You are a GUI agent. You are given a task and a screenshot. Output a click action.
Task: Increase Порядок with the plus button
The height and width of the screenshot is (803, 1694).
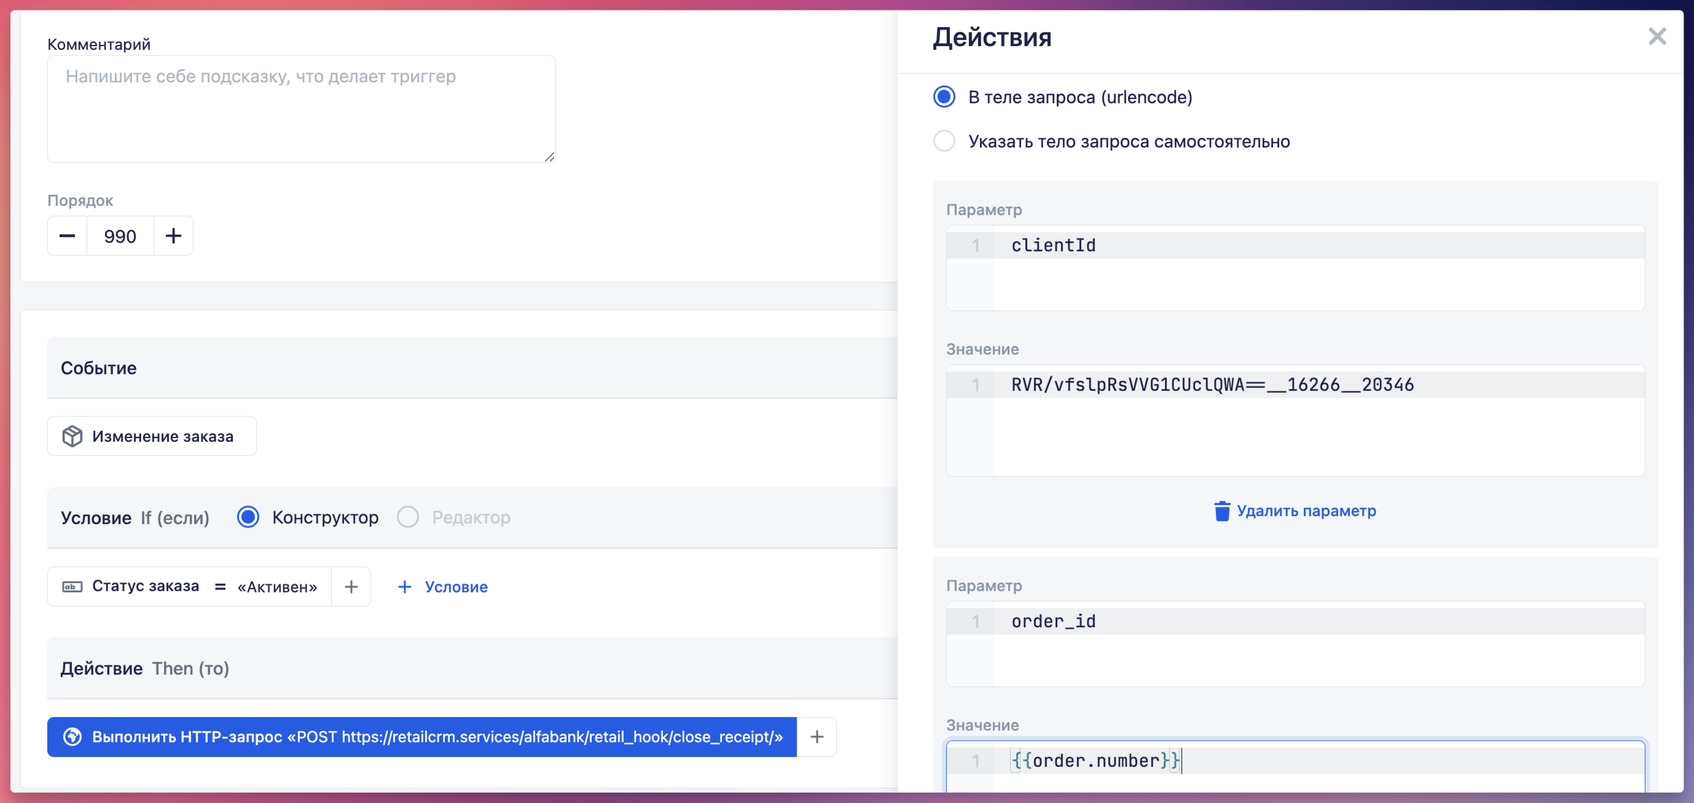[173, 236]
